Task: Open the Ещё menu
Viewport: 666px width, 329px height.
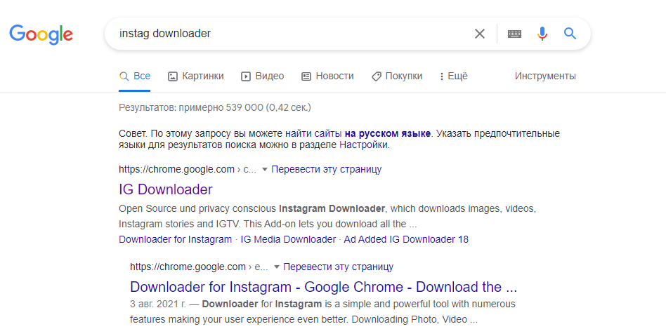Action: pos(454,76)
